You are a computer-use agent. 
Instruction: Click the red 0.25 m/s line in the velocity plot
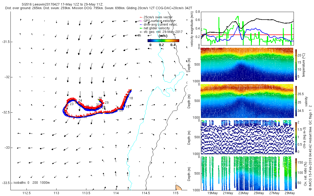247,35
